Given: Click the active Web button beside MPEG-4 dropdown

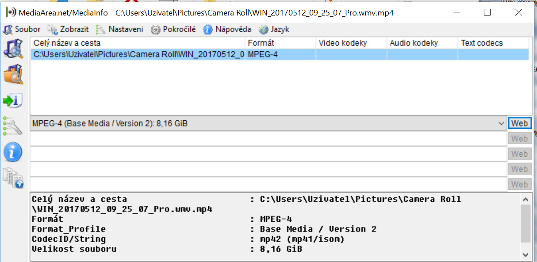Looking at the screenshot, I should click(519, 123).
